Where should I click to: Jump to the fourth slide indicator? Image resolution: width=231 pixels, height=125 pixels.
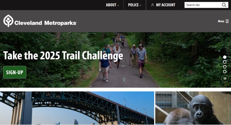tap(225, 72)
